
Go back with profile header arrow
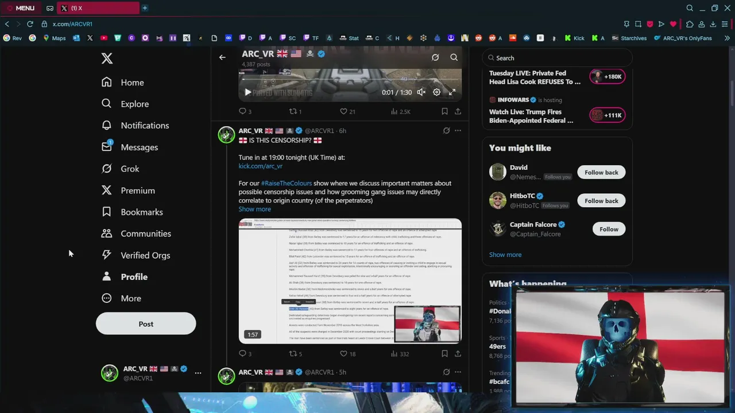point(222,57)
